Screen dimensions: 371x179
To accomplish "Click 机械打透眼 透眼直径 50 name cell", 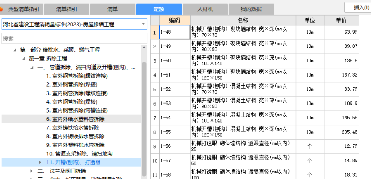I will 243,161.
